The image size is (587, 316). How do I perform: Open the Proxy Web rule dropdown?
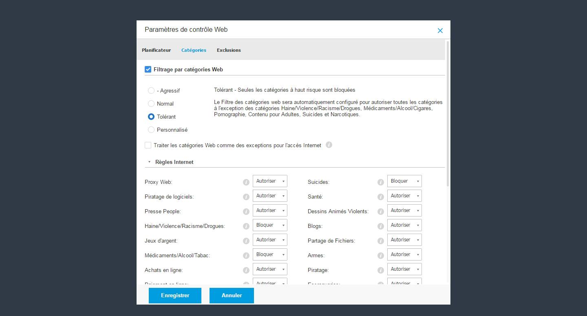point(270,181)
